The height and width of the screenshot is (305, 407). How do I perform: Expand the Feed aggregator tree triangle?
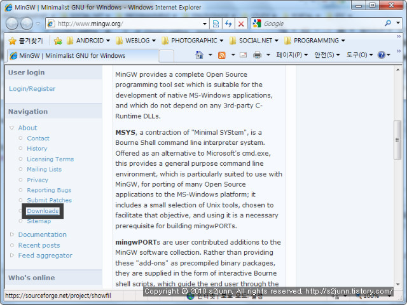11,255
